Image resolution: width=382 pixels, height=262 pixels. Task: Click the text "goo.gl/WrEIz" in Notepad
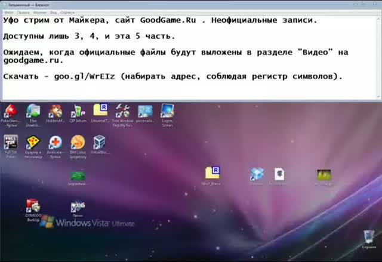[84, 76]
